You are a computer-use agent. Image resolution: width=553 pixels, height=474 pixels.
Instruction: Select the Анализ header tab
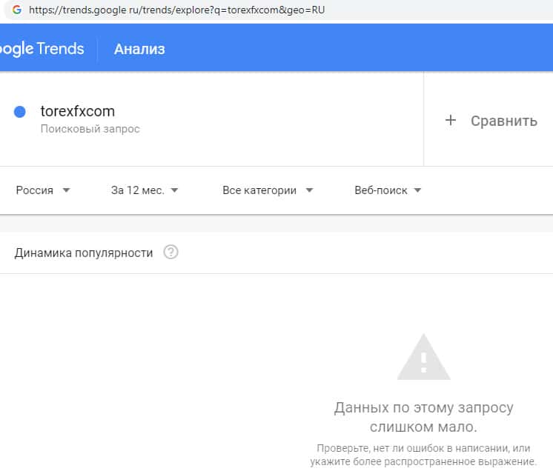click(139, 50)
